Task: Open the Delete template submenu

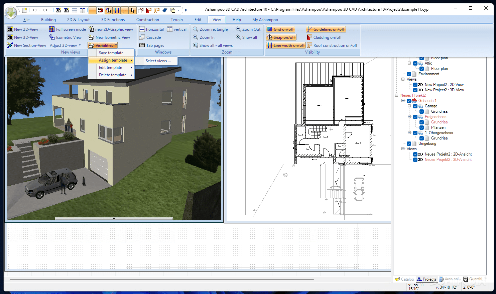Action: [111, 75]
